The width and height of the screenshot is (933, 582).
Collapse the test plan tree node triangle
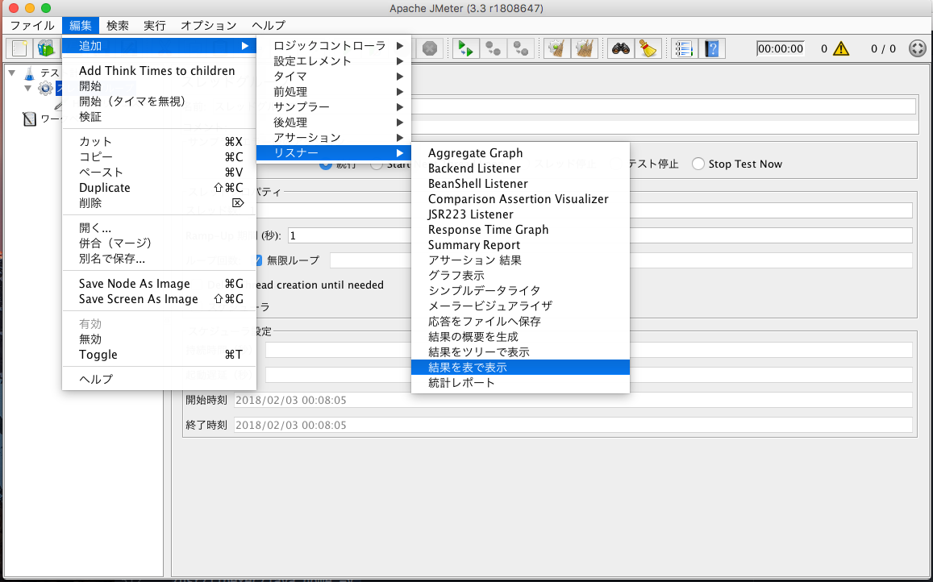[12, 73]
